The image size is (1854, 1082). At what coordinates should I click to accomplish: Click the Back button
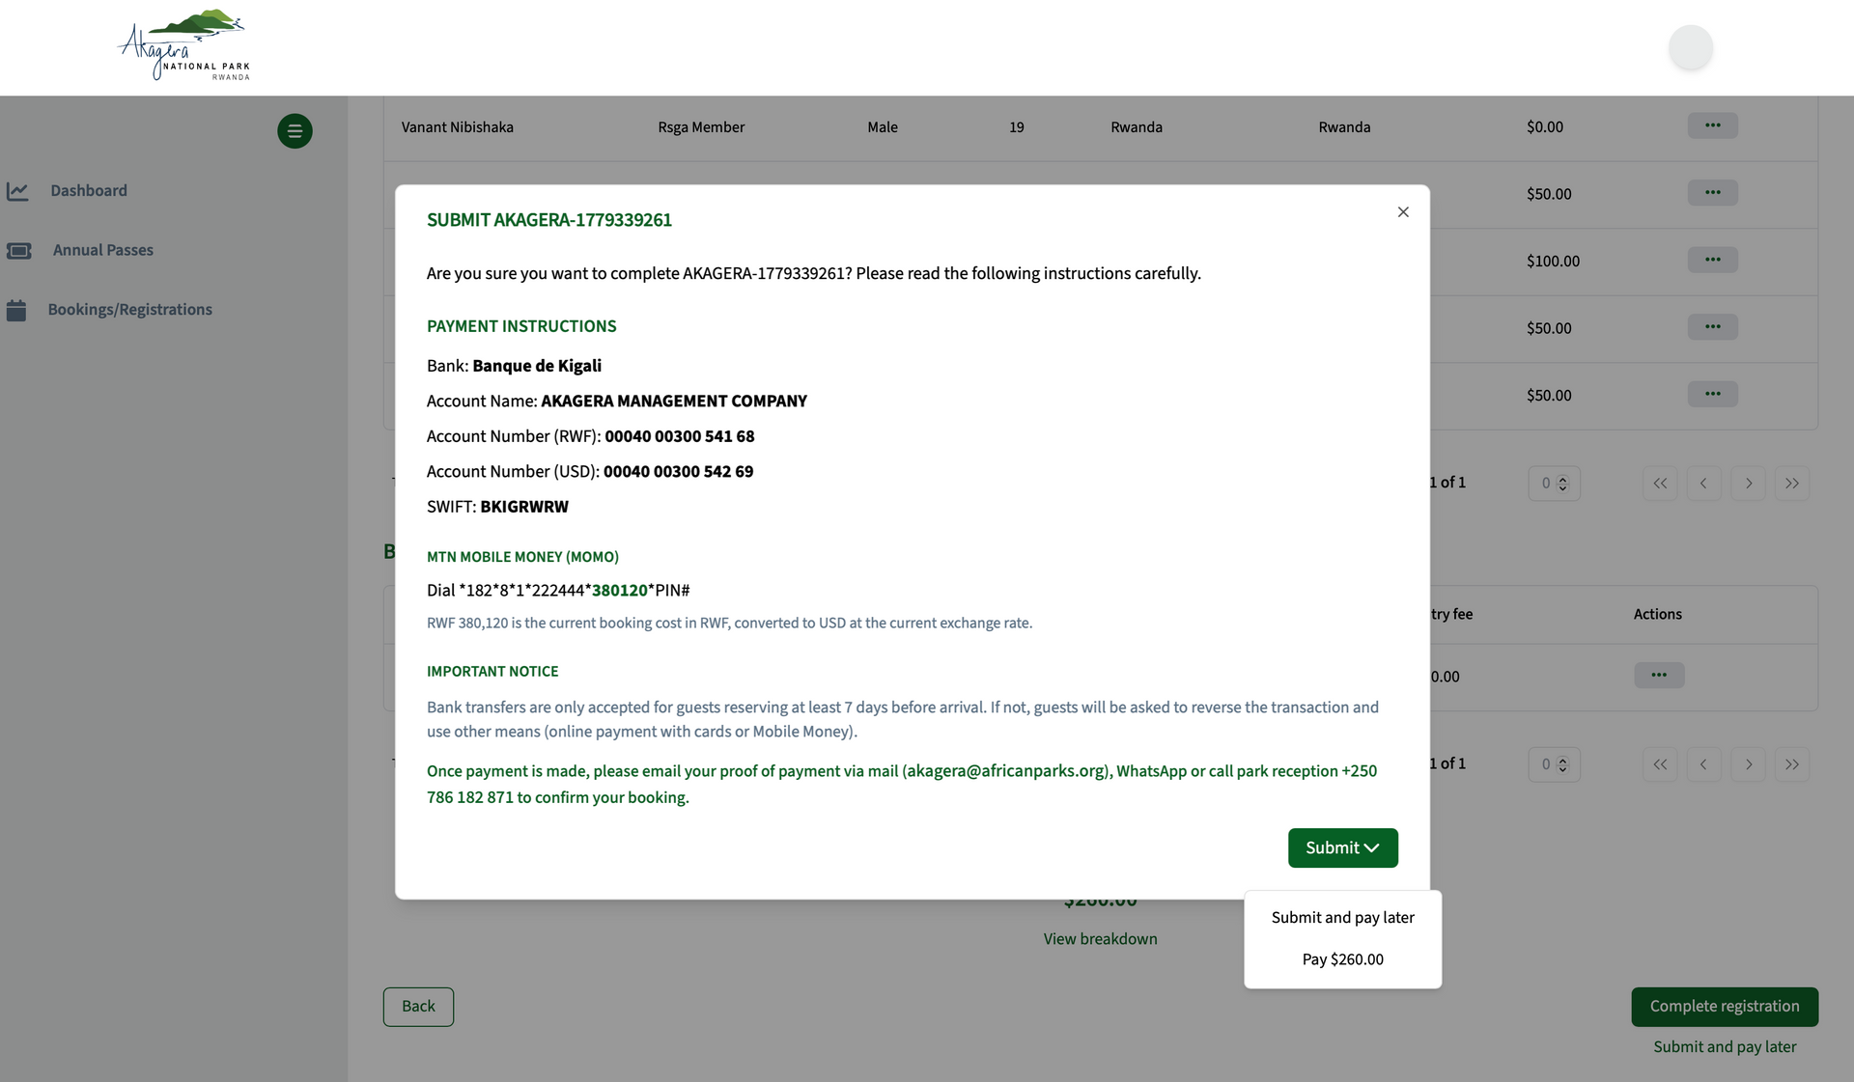418,1007
